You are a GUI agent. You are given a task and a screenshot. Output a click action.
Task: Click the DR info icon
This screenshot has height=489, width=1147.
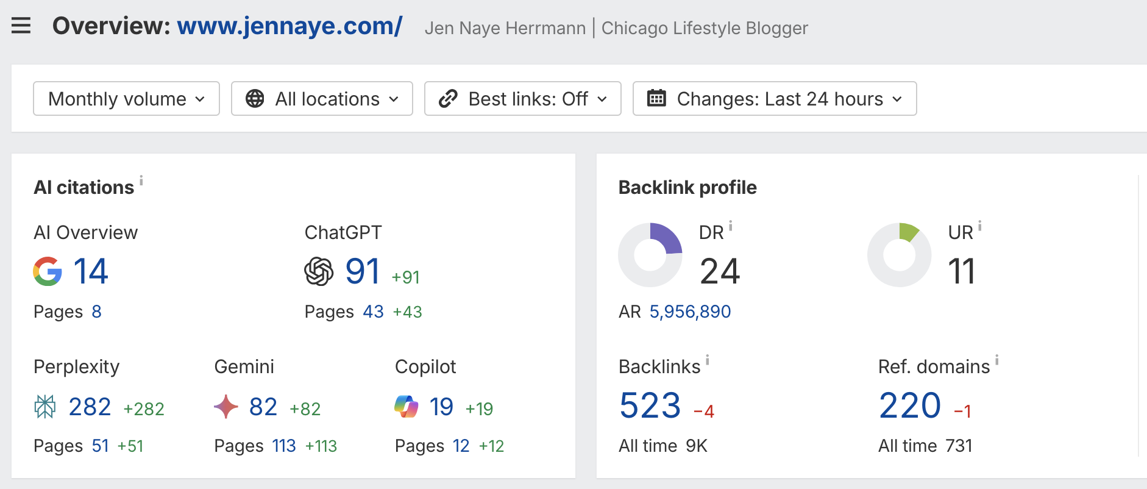pyautogui.click(x=731, y=226)
